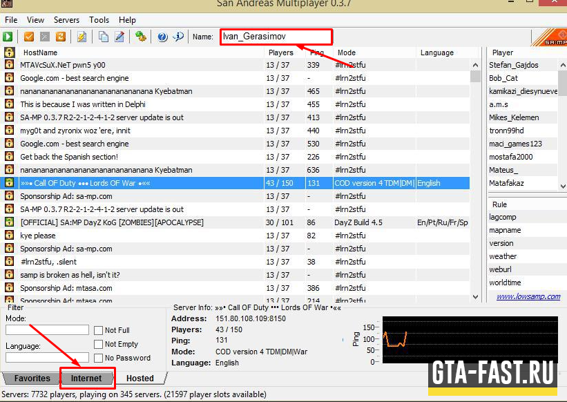
Task: Open the www.lowsamp.com link
Action: pos(528,296)
